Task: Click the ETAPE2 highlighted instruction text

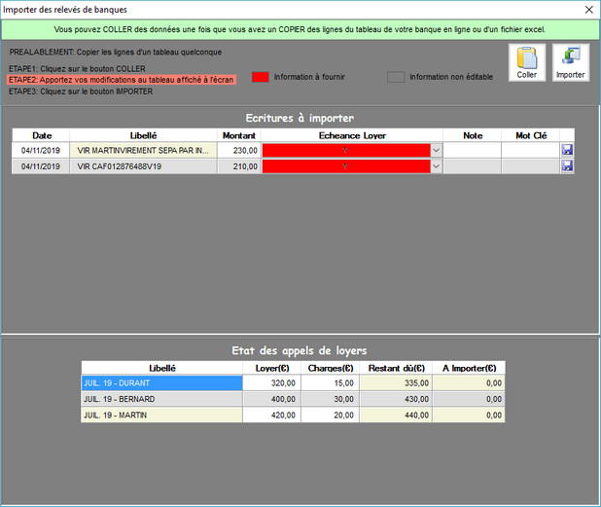Action: [122, 80]
